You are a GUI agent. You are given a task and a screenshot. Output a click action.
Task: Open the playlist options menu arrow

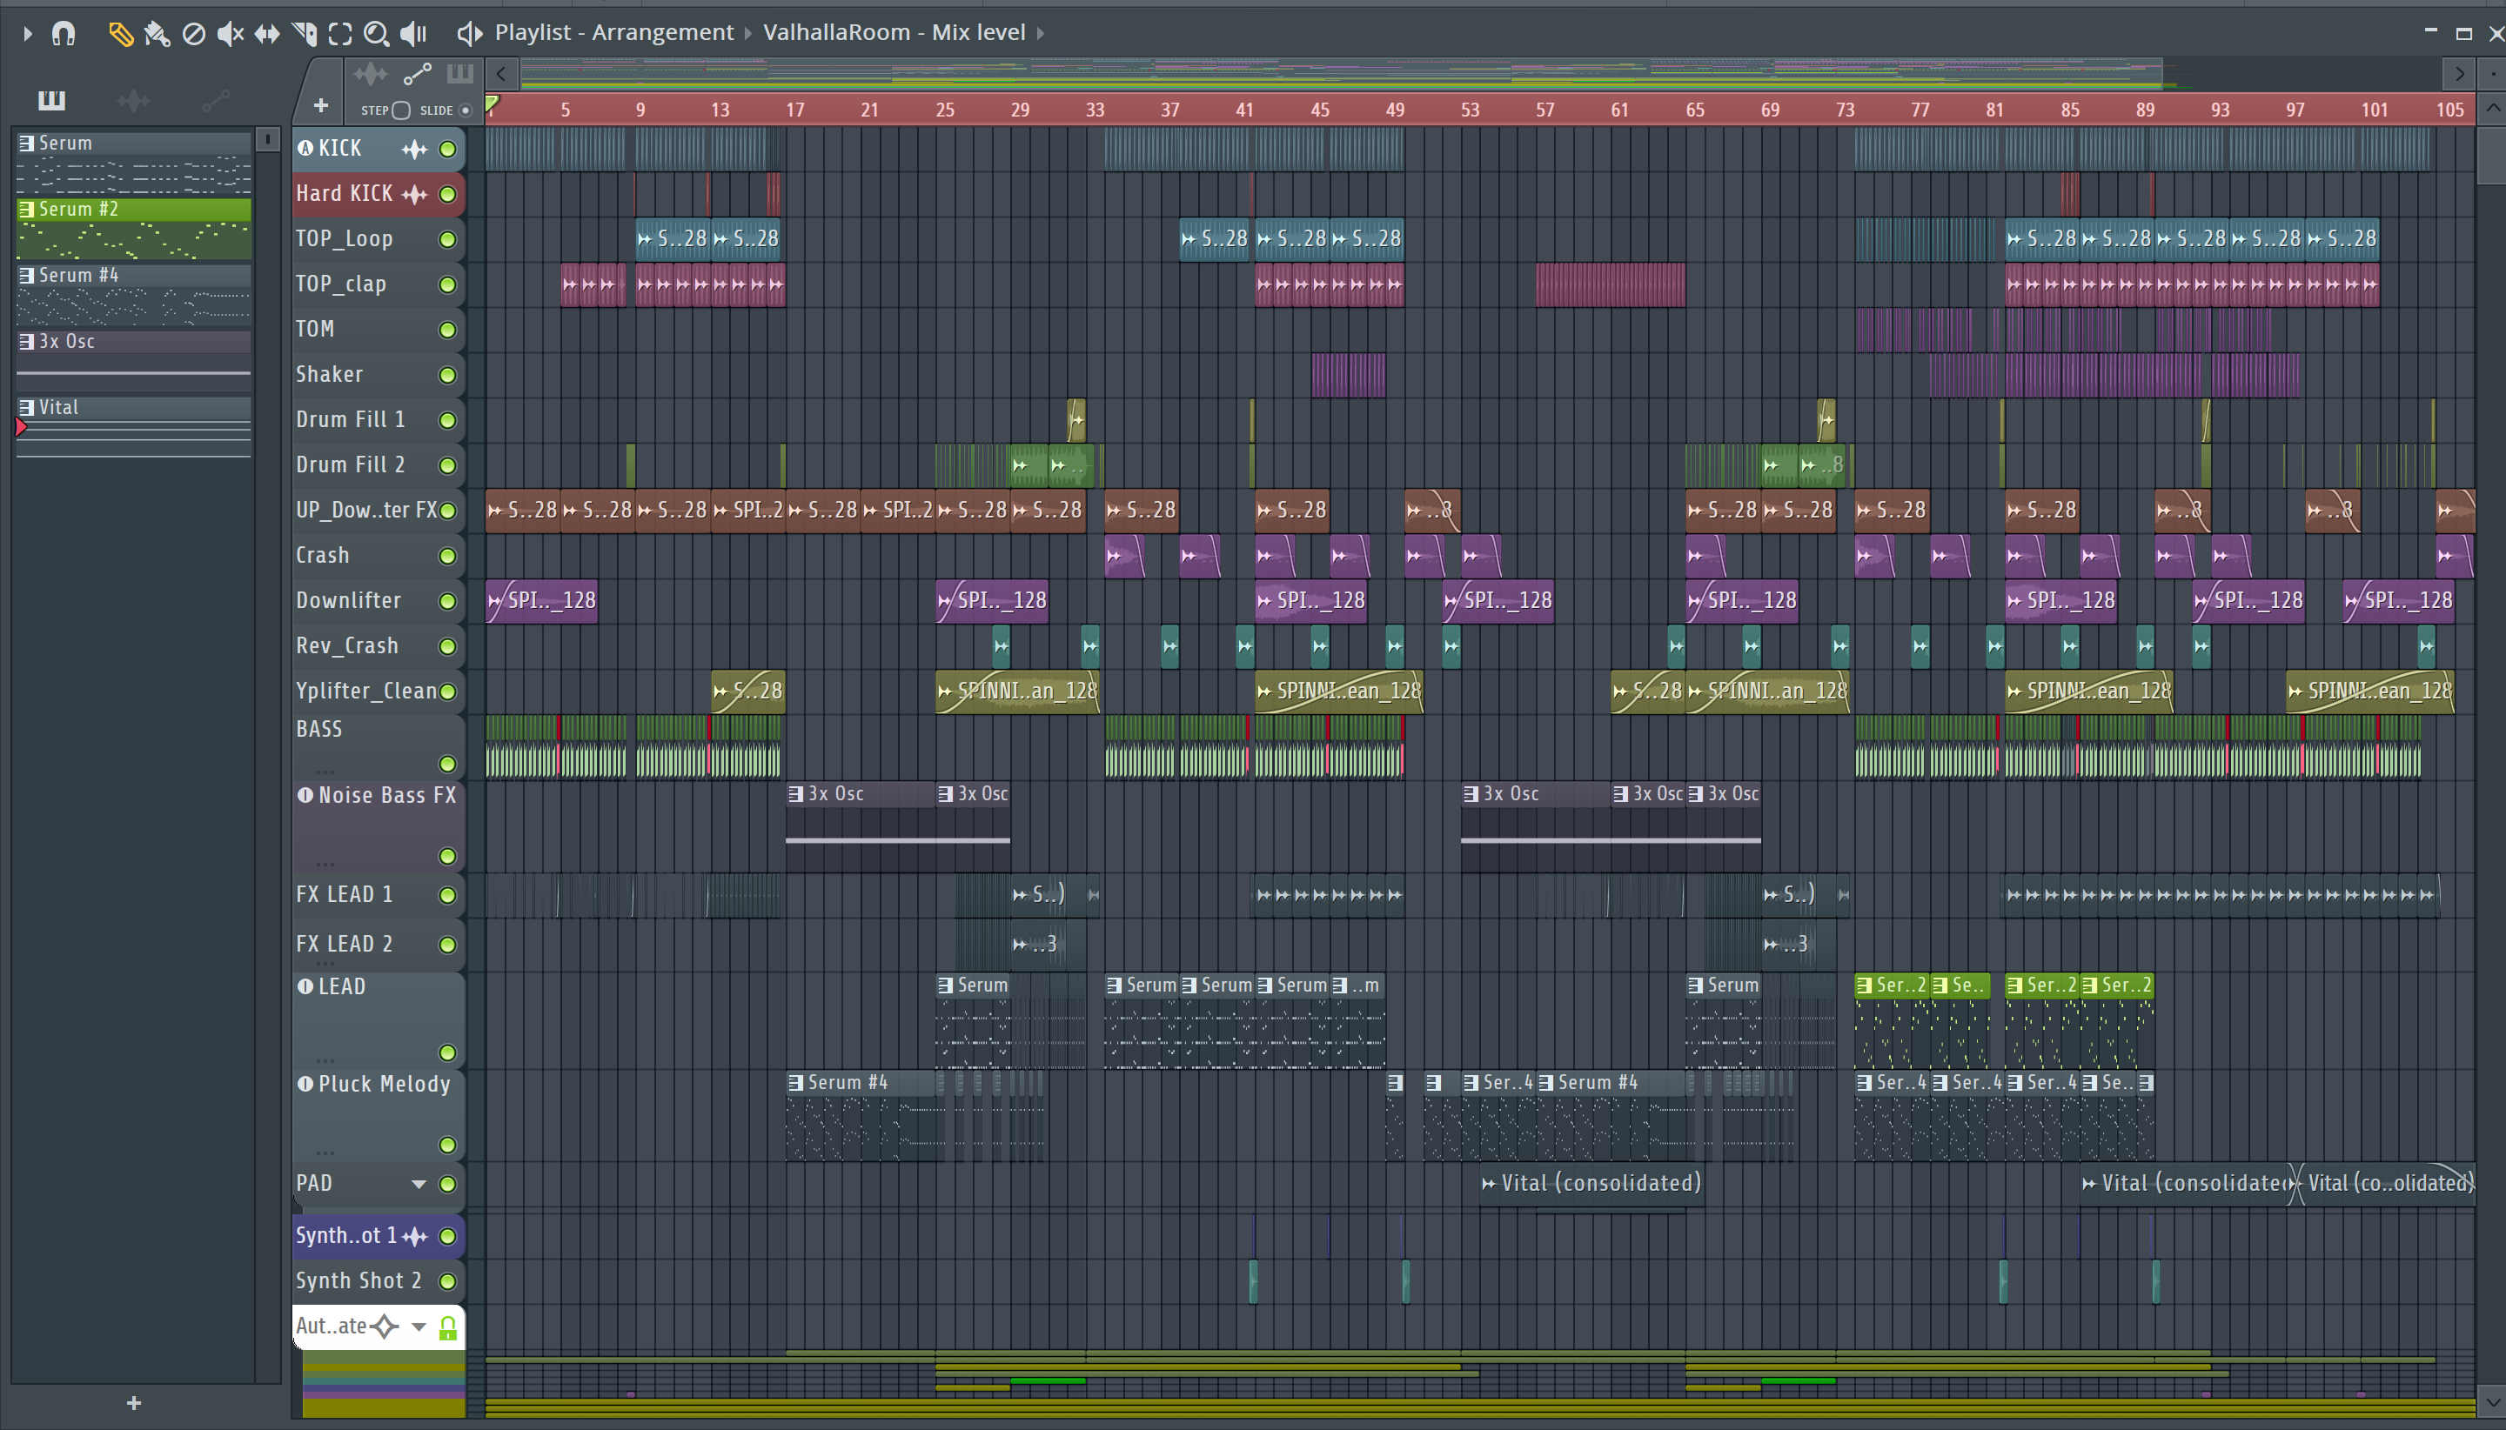pos(28,33)
